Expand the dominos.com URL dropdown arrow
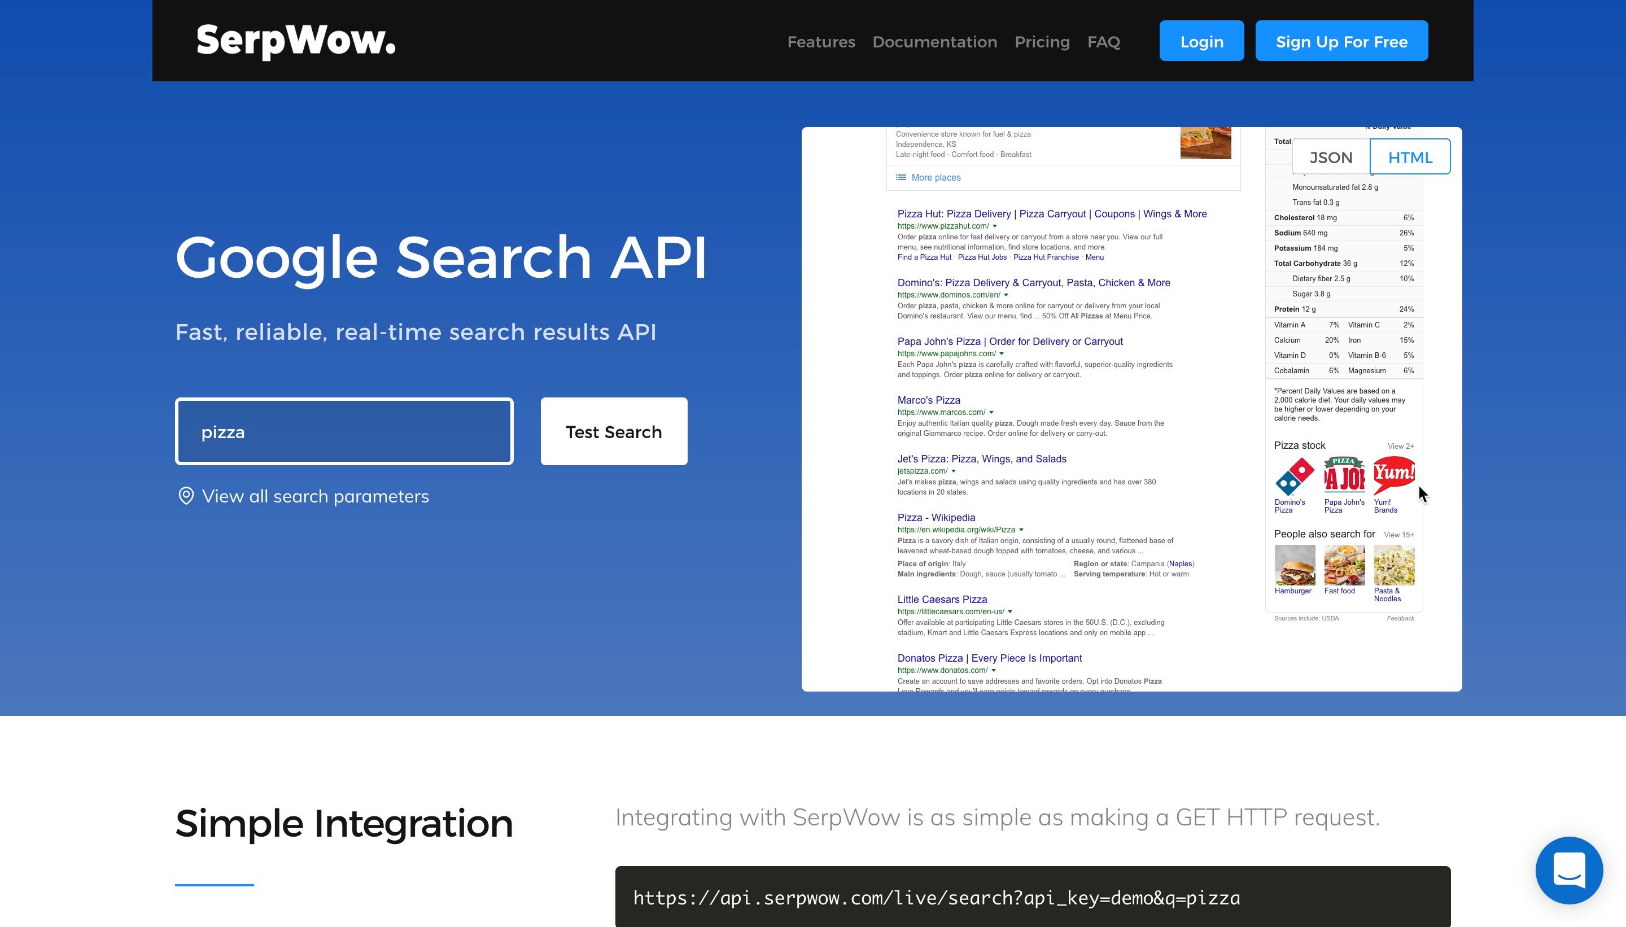The width and height of the screenshot is (1626, 927). pos(1006,295)
